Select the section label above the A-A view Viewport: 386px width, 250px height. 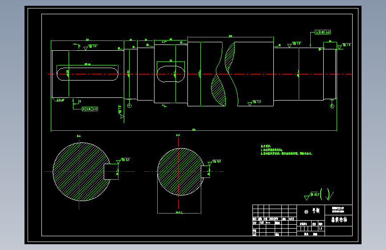[79, 136]
